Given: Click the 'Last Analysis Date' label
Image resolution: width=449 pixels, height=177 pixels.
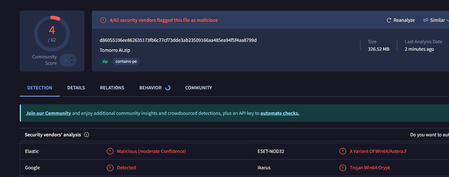Looking at the screenshot, I should pos(424,42).
